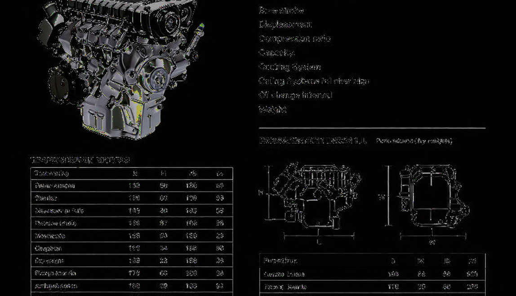
Task: Select the "Cooling System" specification label
Action: 289,67
